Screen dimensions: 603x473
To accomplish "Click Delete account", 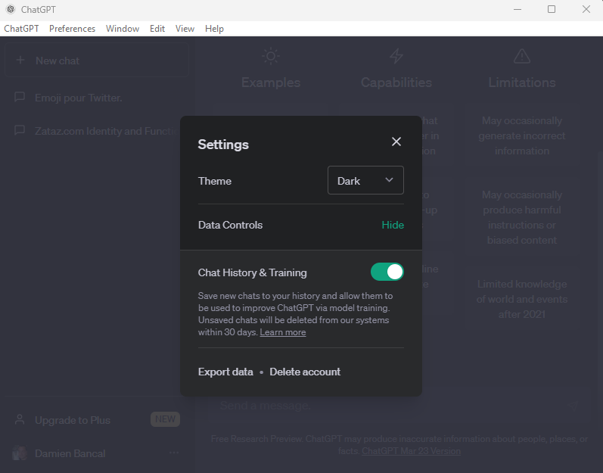I will click(x=305, y=372).
